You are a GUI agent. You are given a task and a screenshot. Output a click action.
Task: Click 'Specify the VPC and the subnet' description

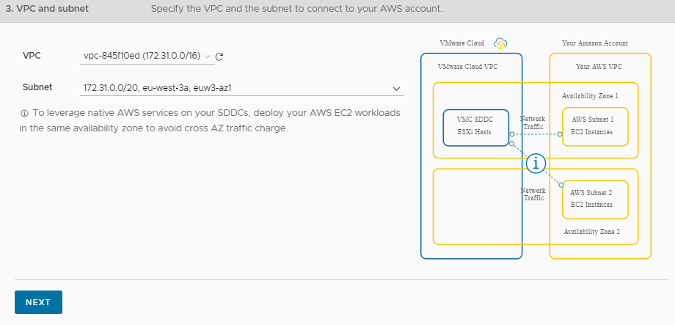(x=296, y=9)
